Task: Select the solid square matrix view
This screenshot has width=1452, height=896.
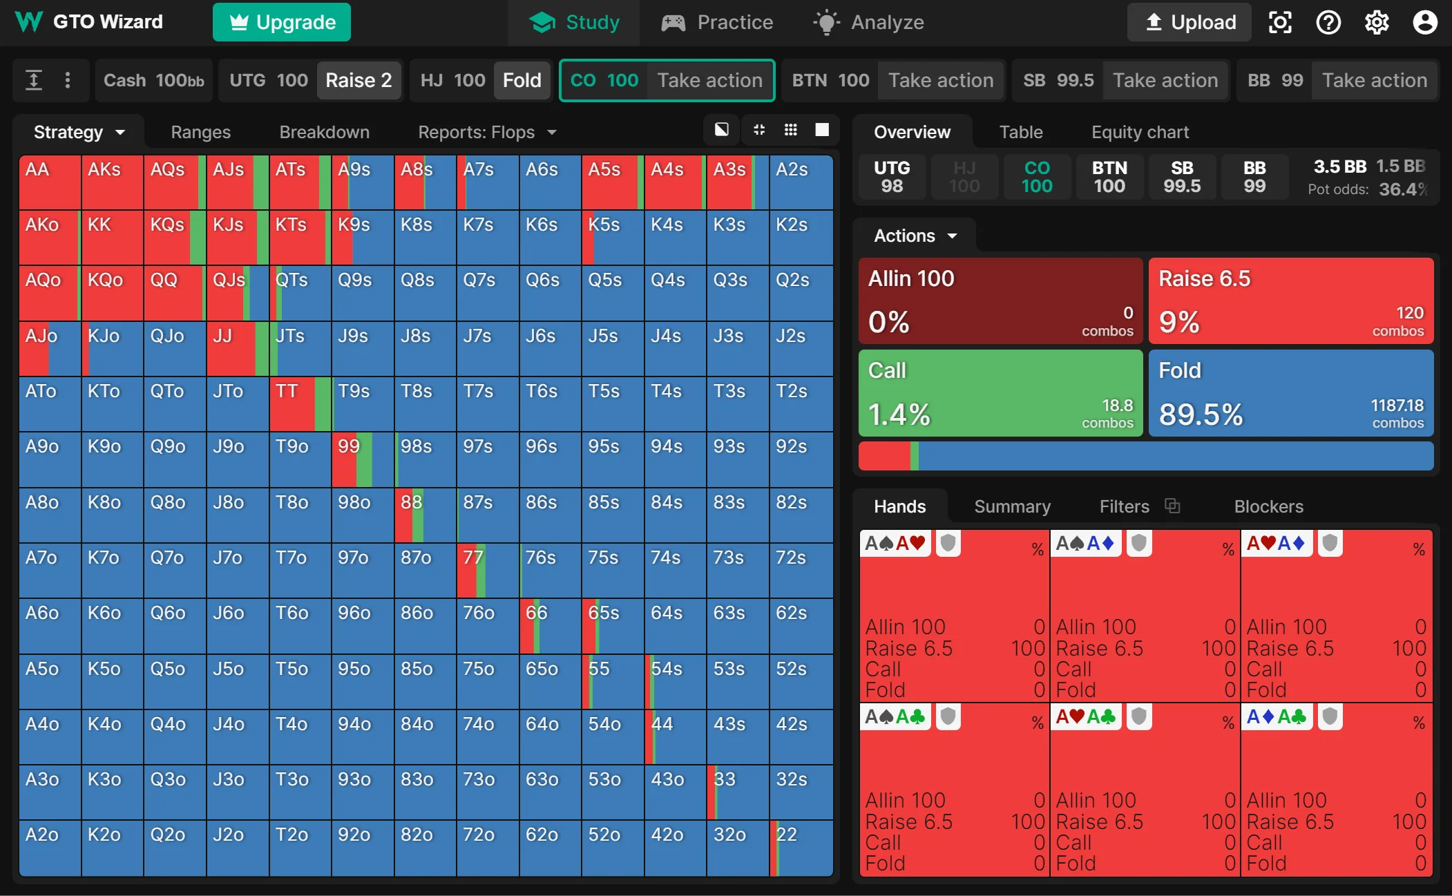Action: [822, 130]
